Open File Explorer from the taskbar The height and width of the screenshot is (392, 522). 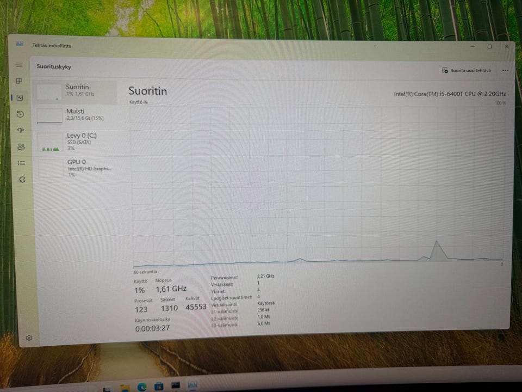pyautogui.click(x=125, y=388)
